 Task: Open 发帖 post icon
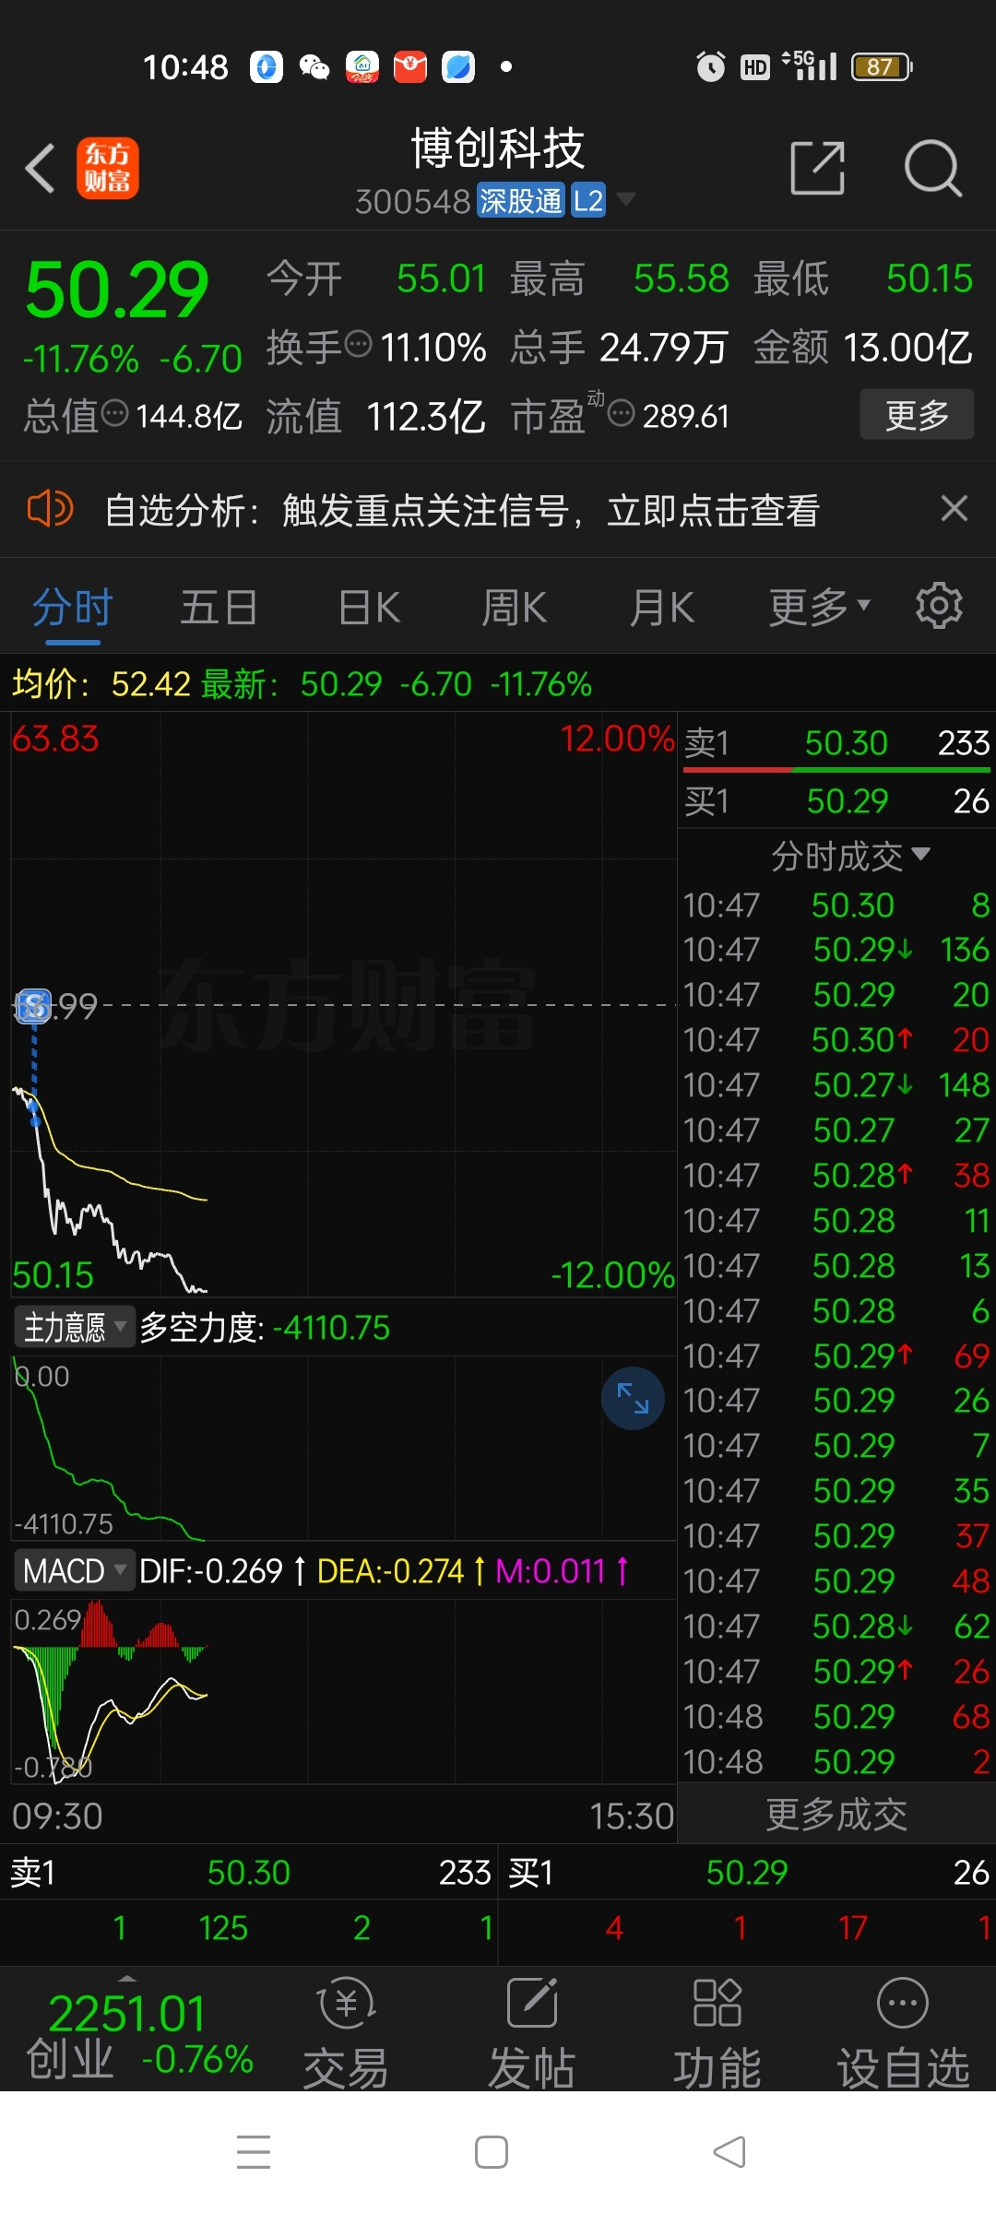532,2034
